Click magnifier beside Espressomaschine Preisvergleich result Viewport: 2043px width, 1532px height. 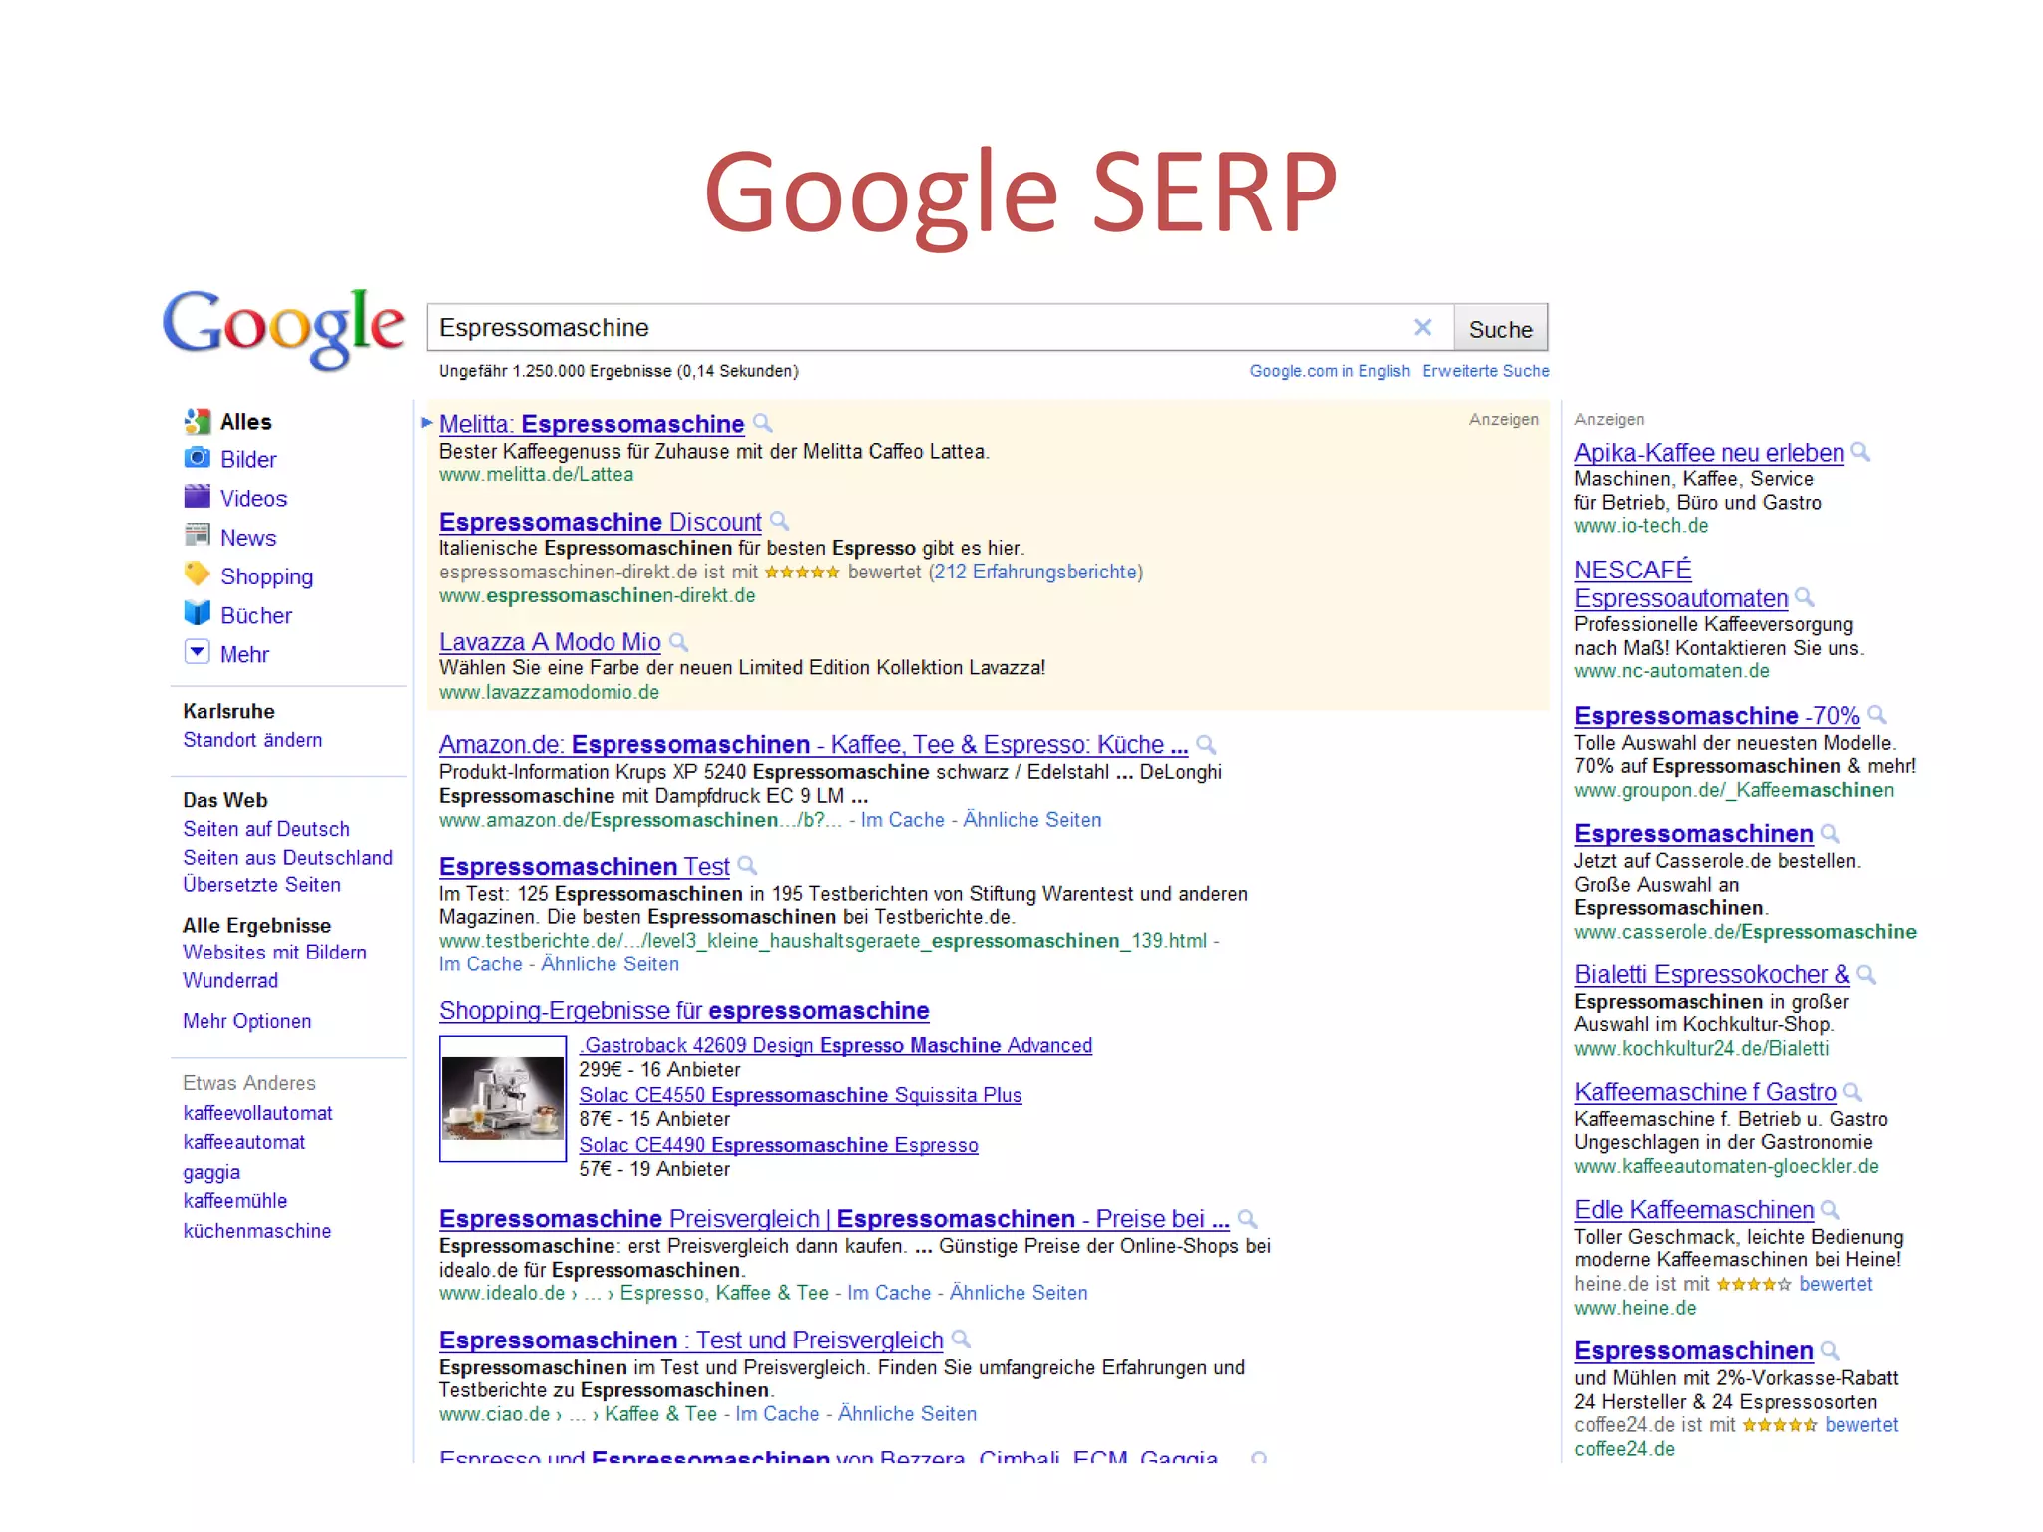(x=1247, y=1218)
